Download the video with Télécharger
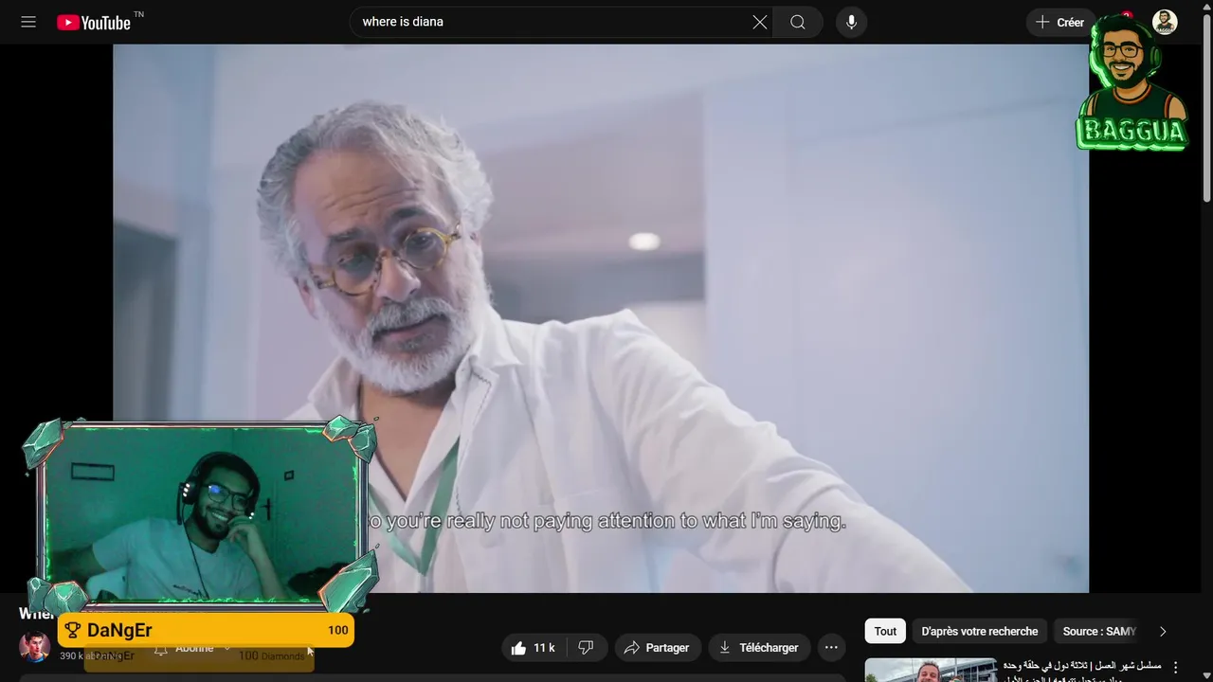Image resolution: width=1213 pixels, height=682 pixels. tap(759, 648)
